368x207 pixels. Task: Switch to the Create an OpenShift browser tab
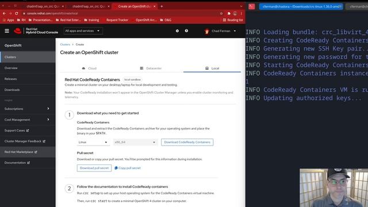[x=135, y=6]
